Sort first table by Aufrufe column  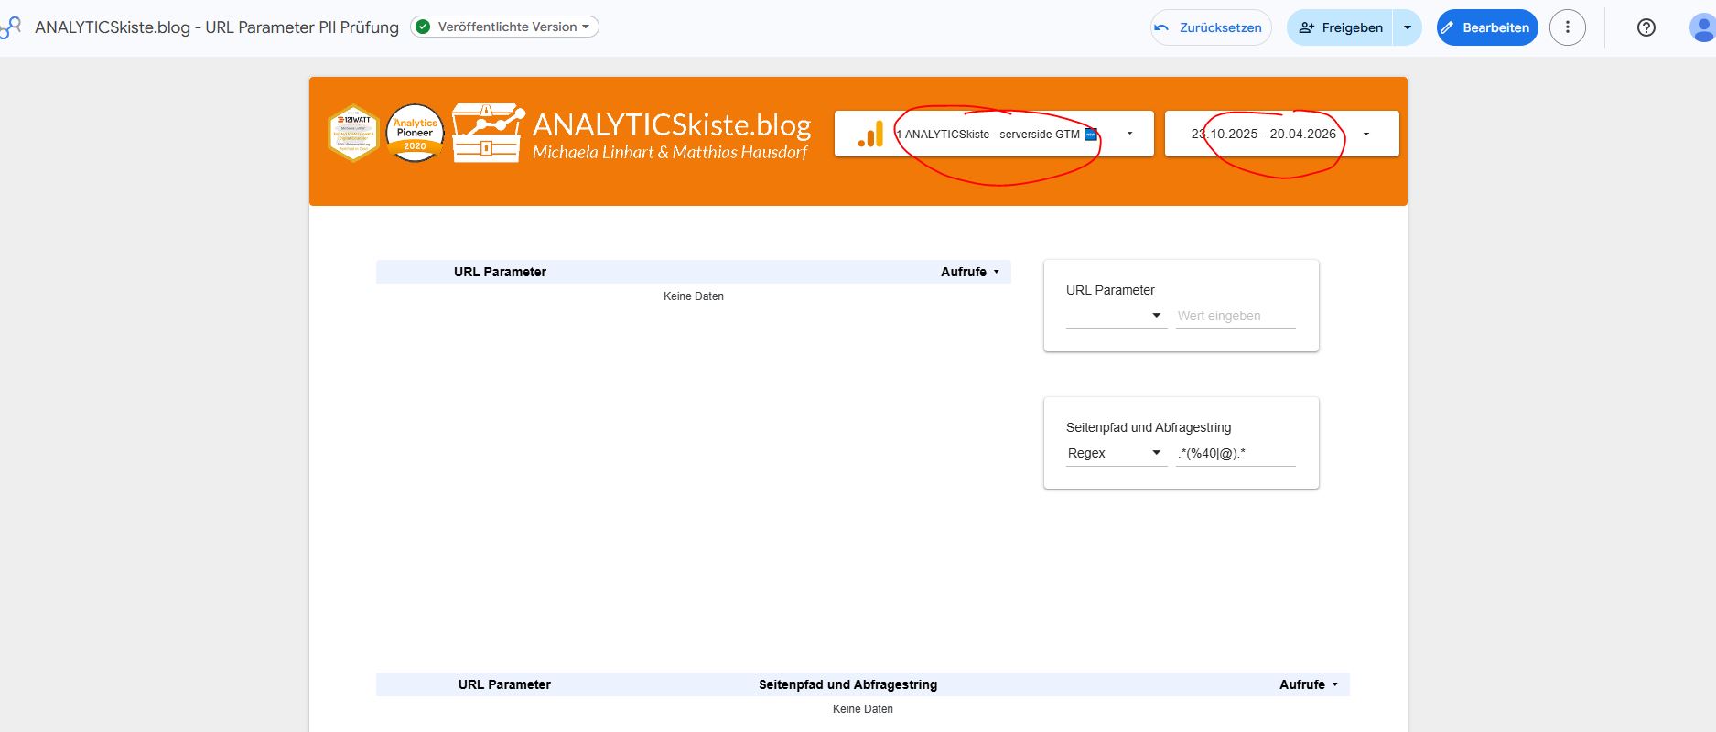[x=970, y=272]
